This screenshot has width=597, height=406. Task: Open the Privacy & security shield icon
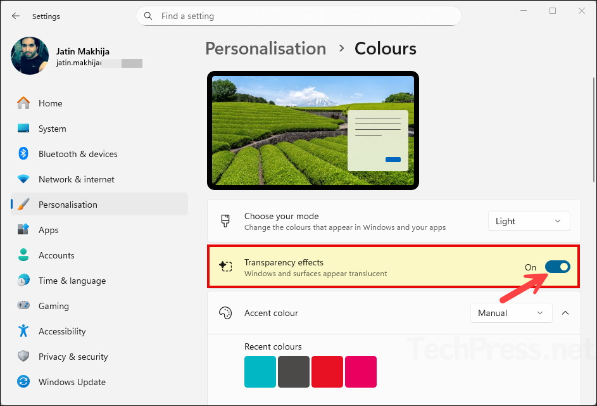click(23, 357)
